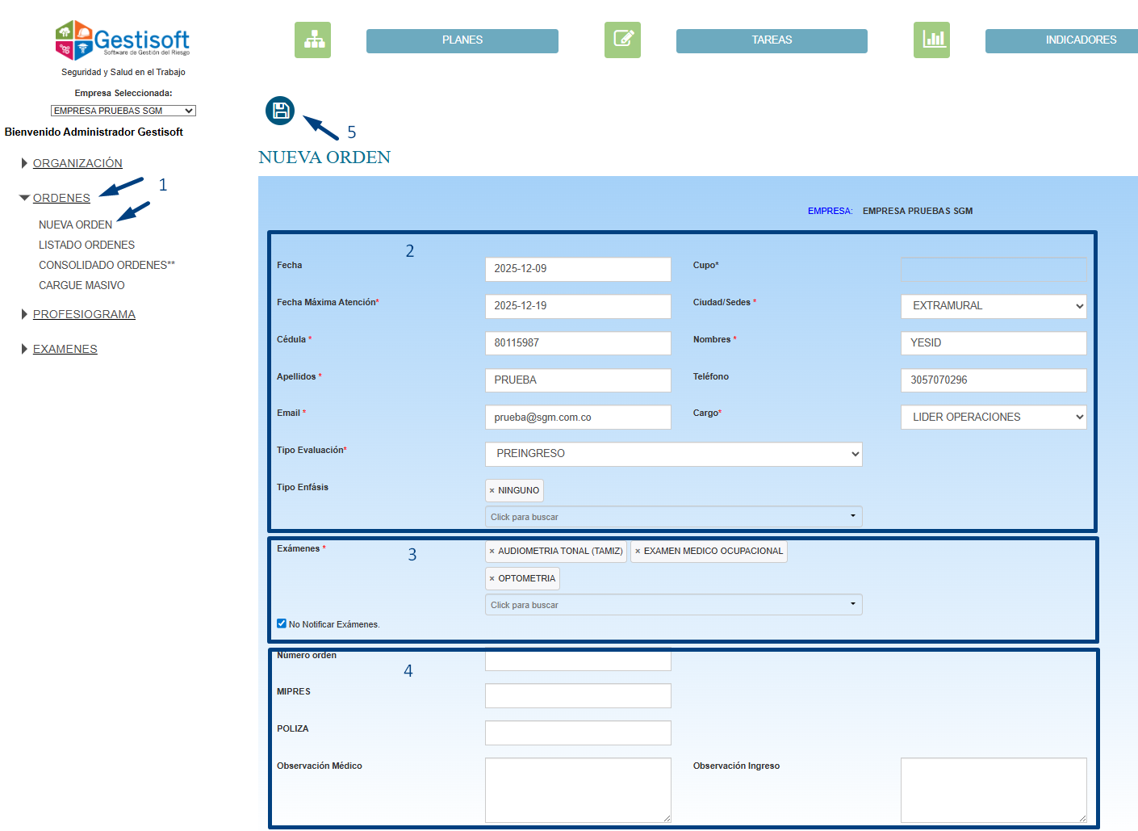Click the green edit tasks icon
1138x831 pixels.
(x=622, y=40)
